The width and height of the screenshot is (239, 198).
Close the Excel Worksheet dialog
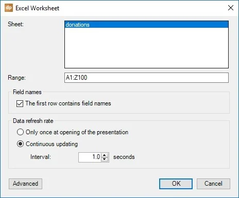click(x=231, y=8)
